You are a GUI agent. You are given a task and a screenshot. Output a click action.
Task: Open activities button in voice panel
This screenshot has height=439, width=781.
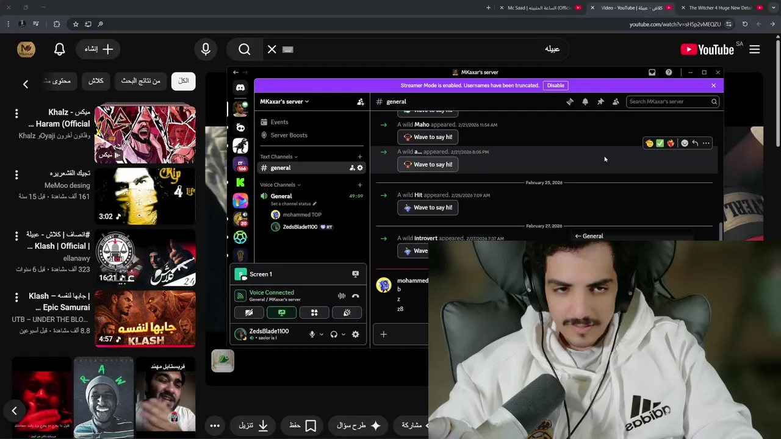(314, 313)
